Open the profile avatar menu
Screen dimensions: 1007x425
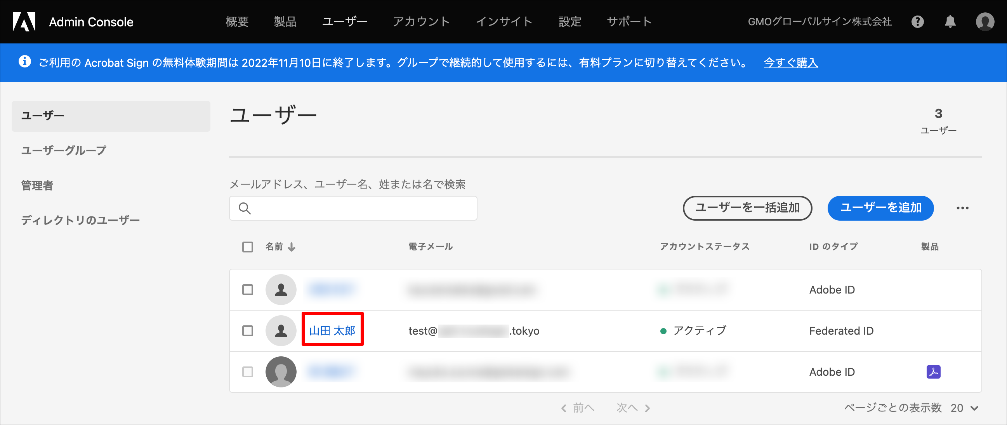pos(985,21)
